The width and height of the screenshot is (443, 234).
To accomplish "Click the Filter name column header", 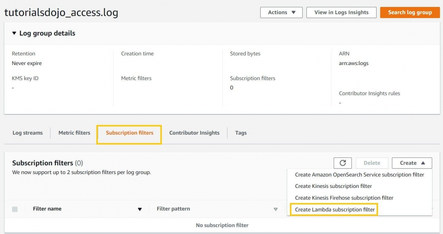I will tap(47, 209).
